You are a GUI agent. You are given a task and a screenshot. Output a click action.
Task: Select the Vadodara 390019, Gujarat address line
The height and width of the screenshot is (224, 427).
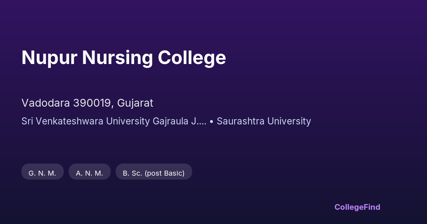tap(87, 103)
